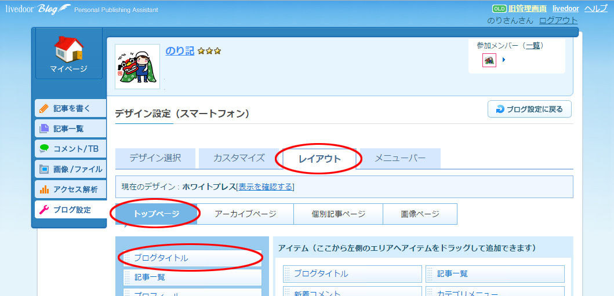Open アクセス解析 in the sidebar
Viewport: 614px width, 296px height.
[x=71, y=189]
